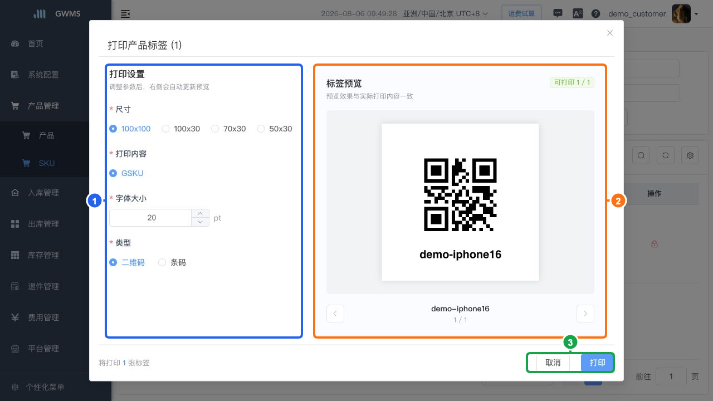Viewport: 713px width, 401px height.
Task: Click the 操作 column header
Action: [x=655, y=193]
